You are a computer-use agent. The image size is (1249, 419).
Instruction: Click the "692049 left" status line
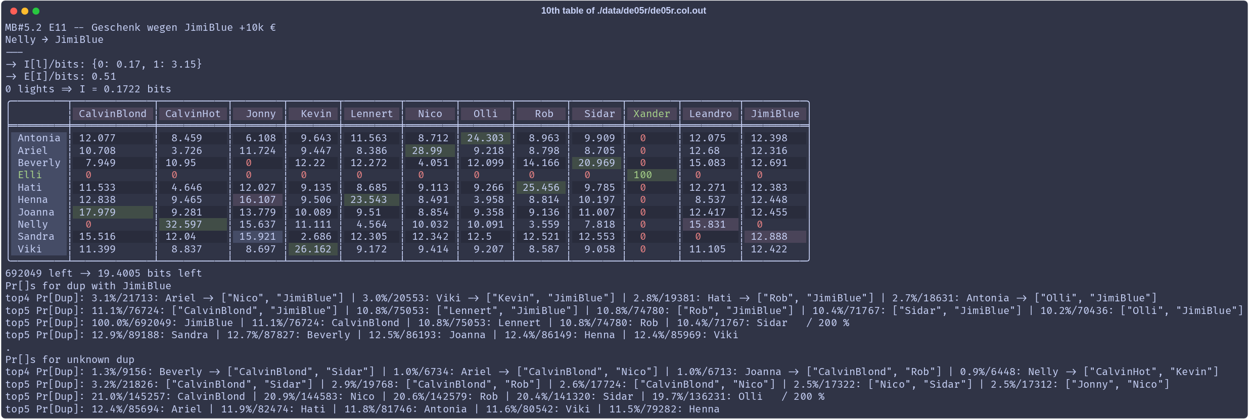(104, 273)
